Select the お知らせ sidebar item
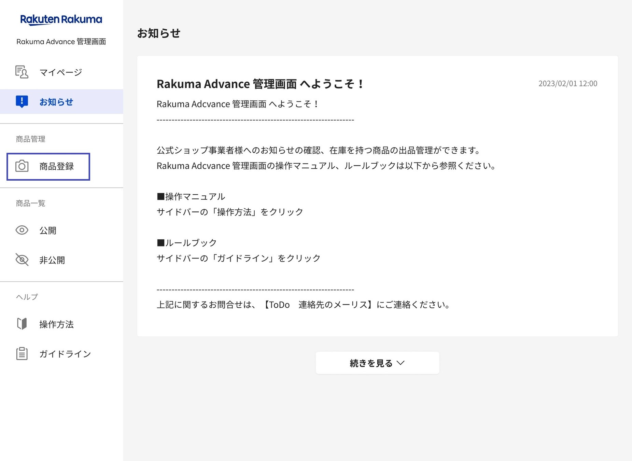This screenshot has height=461, width=632. tap(56, 102)
